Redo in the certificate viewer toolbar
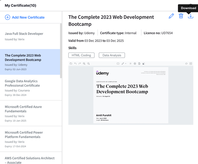The height and width of the screenshot is (164, 198). coord(80,63)
